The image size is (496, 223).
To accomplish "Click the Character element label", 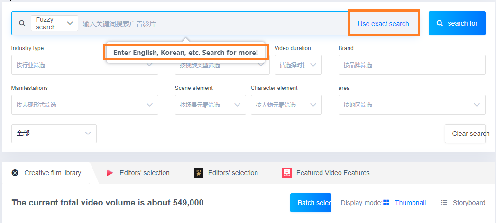I will click(274, 88).
